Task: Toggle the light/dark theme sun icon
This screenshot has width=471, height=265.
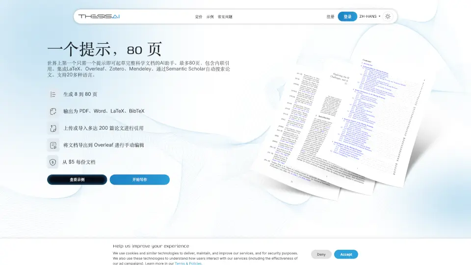Action: [x=388, y=17]
